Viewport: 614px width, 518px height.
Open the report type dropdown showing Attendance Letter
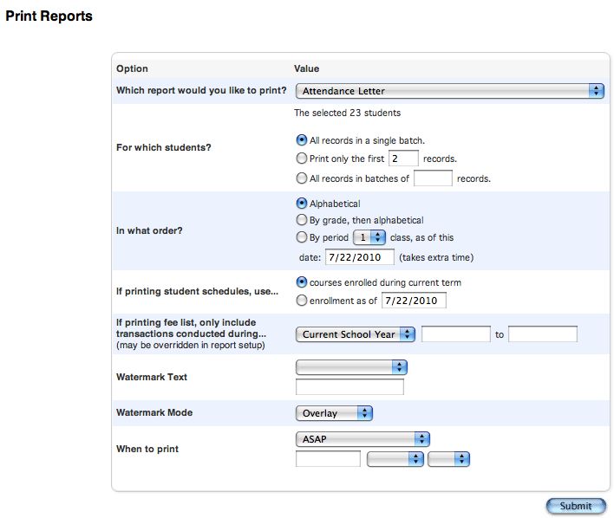tap(450, 91)
